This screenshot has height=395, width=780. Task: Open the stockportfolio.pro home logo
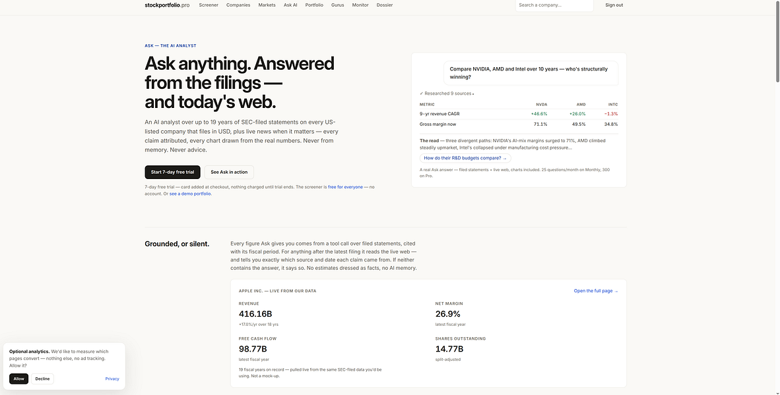[167, 5]
